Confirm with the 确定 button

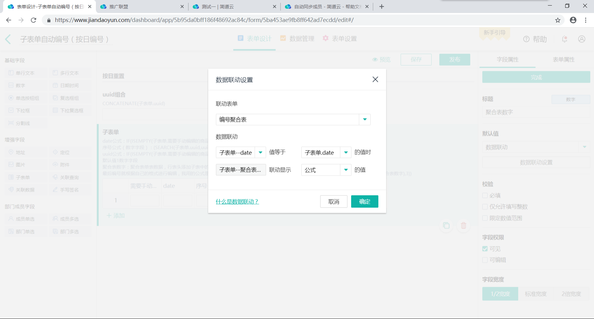[364, 202]
